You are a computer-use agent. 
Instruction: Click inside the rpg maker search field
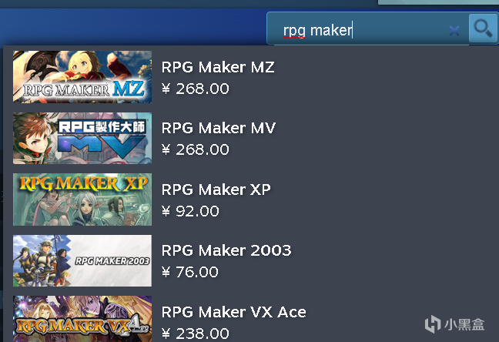point(363,31)
